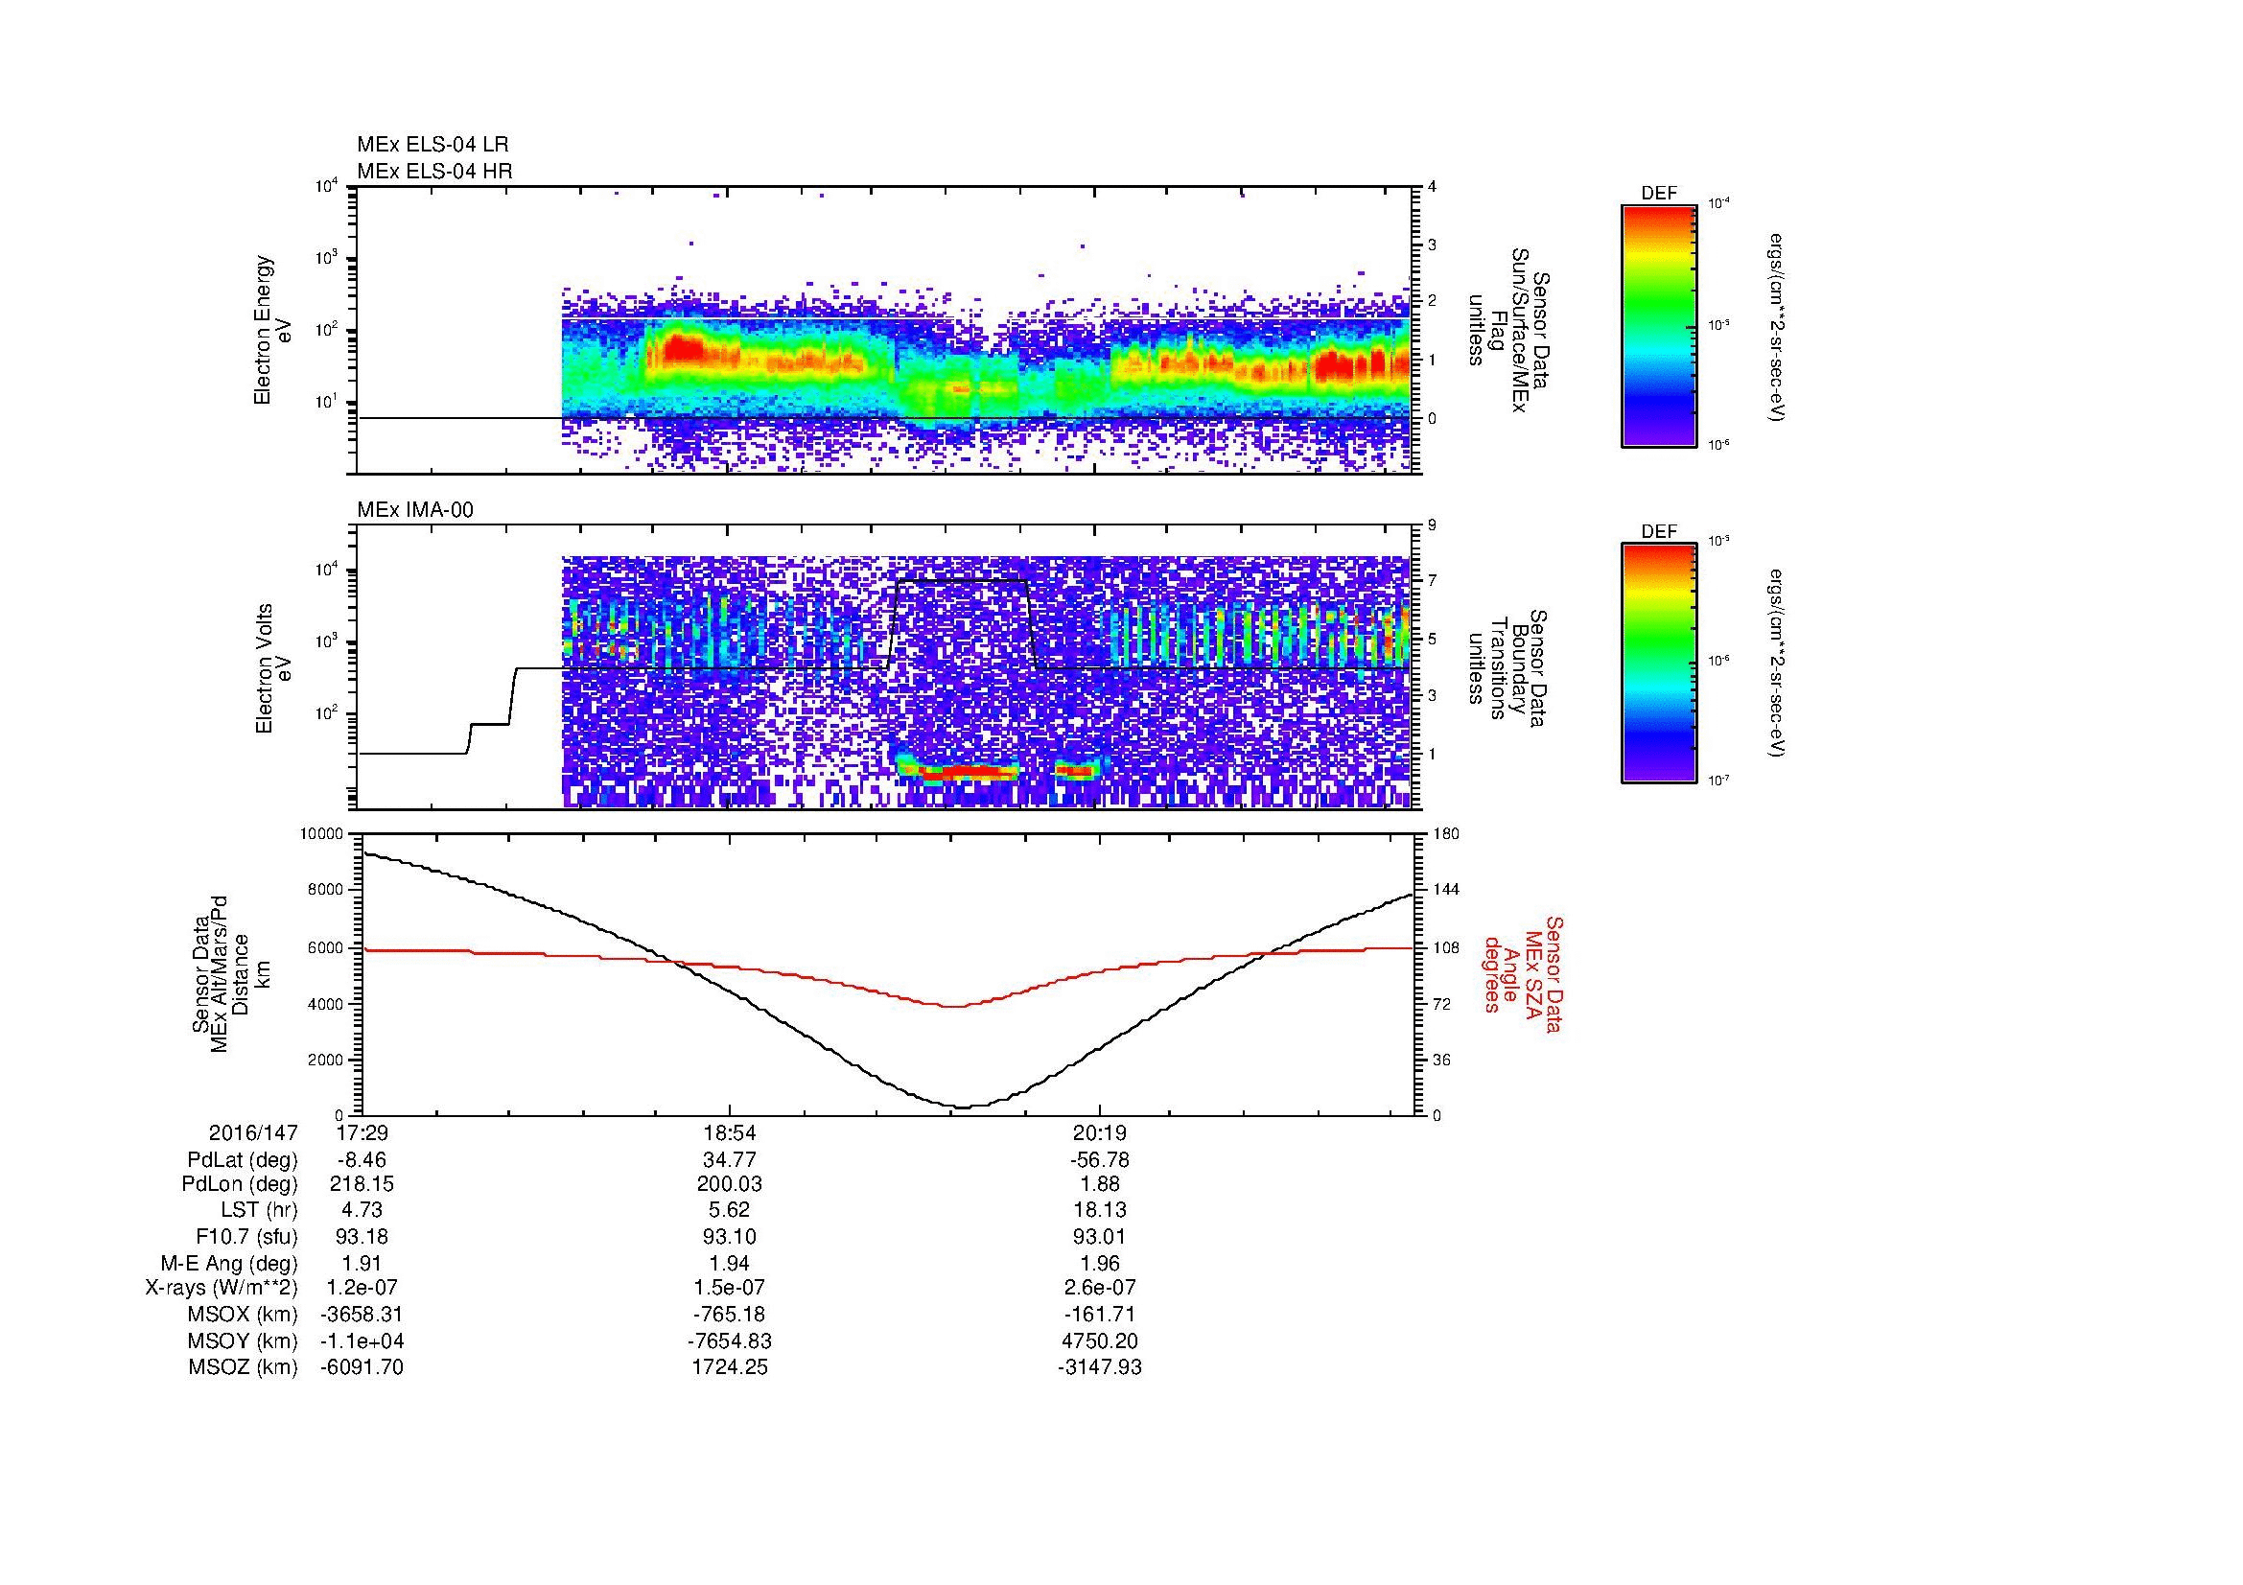2243x1585 pixels.
Task: Click the red 'Sensor Data MEx SZA Angle degrees' label
Action: 1522,973
